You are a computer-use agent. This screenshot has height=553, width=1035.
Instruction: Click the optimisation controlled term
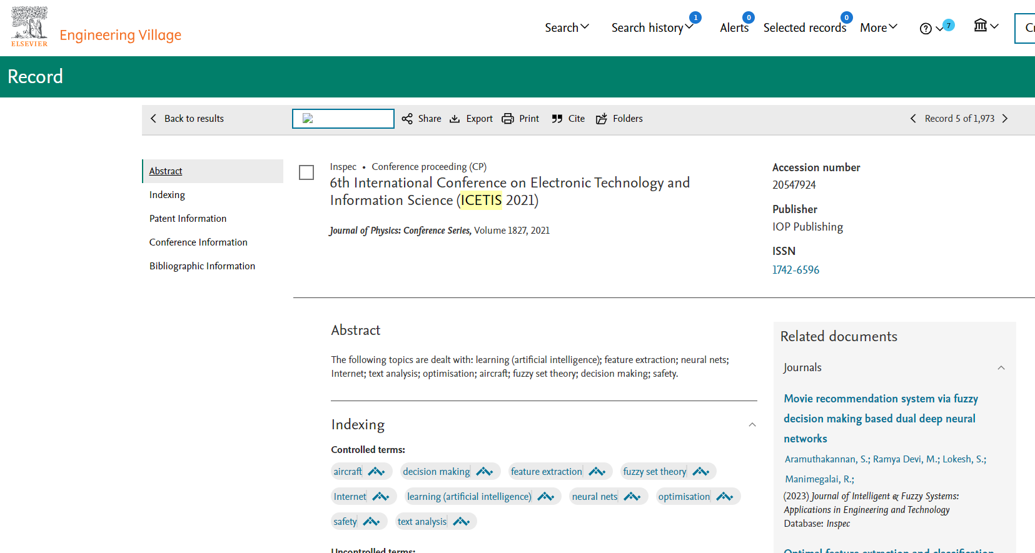click(x=684, y=497)
